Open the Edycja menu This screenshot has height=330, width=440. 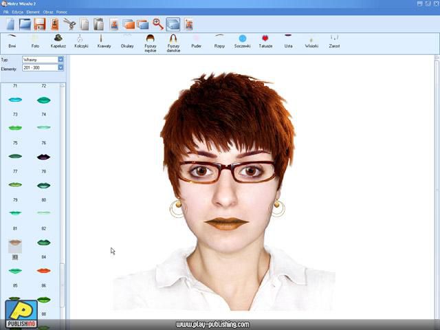pos(18,12)
